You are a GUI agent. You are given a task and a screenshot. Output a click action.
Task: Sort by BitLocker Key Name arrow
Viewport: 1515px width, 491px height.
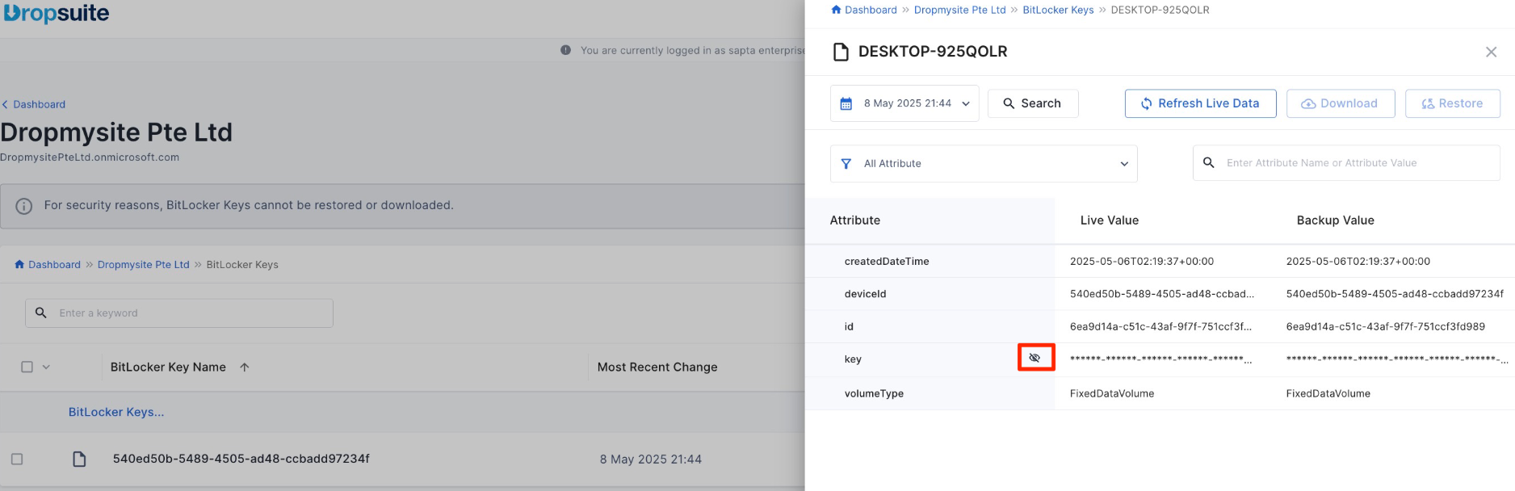[x=245, y=367]
